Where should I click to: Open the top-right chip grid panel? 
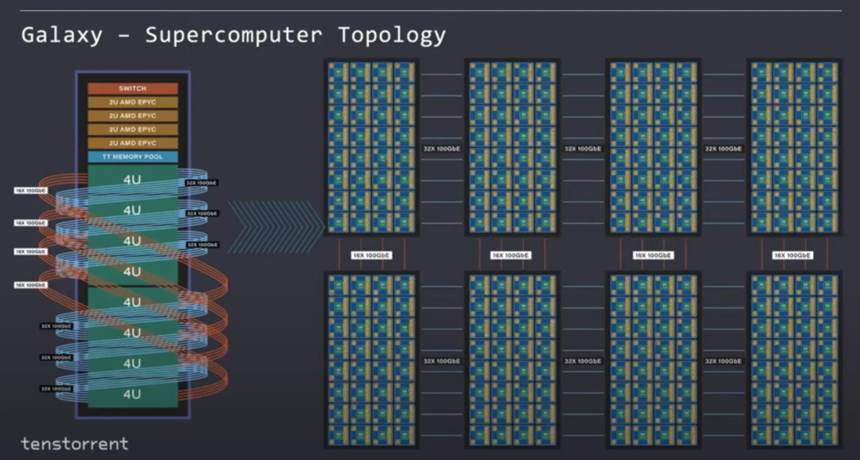(x=794, y=146)
